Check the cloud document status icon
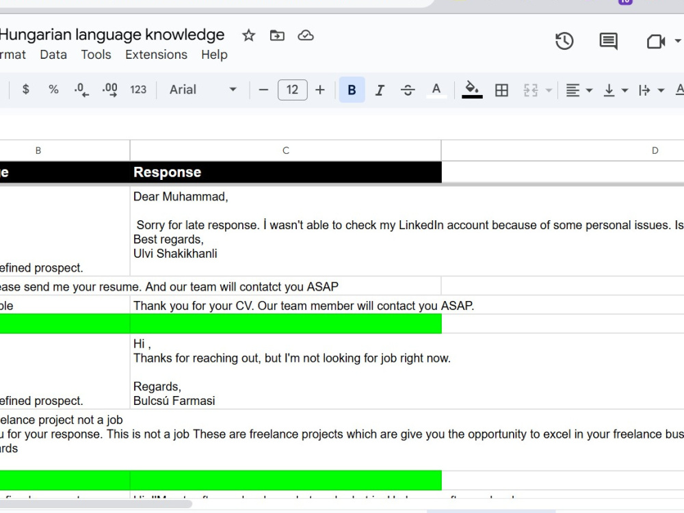 click(x=305, y=36)
